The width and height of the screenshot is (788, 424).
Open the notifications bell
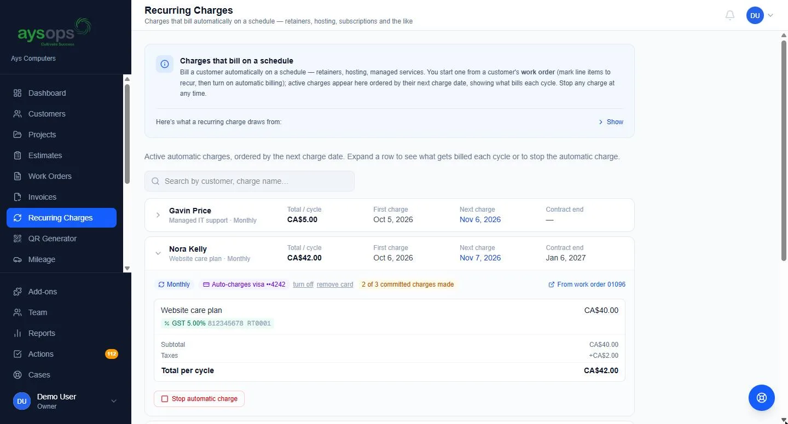pos(730,15)
